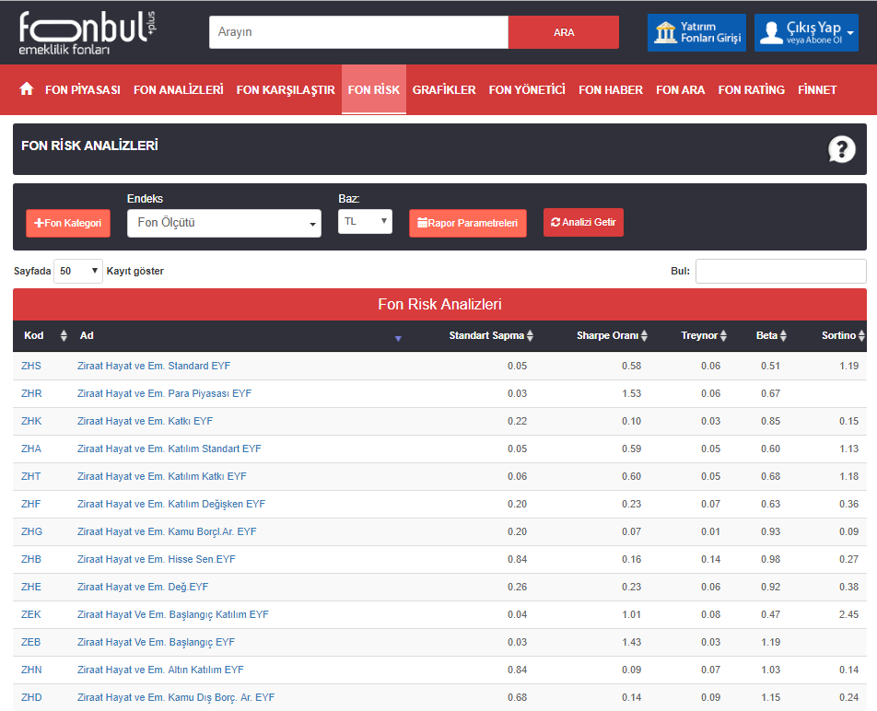Click the fonbul emeklilik fonları logo
Screen dimensions: 877x711
(x=88, y=33)
